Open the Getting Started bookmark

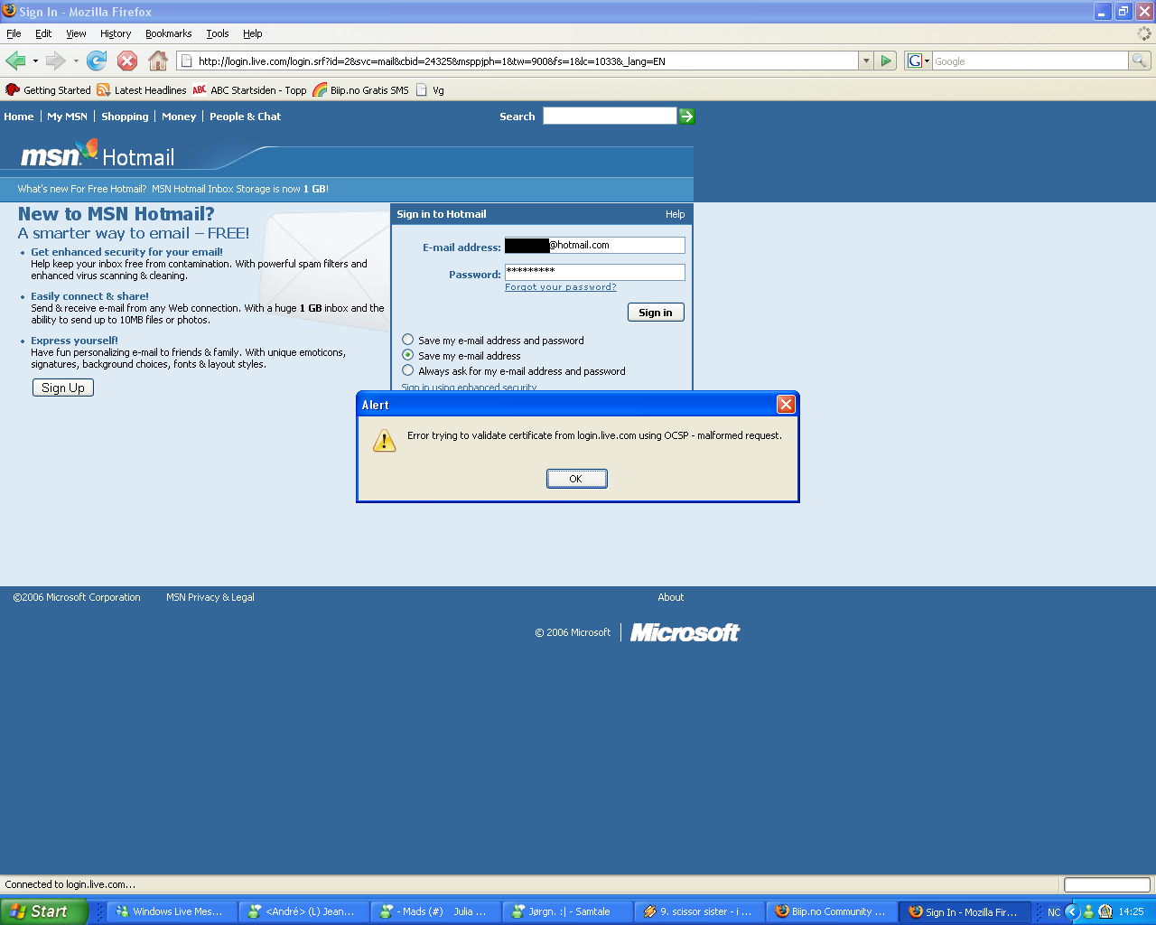[x=49, y=90]
